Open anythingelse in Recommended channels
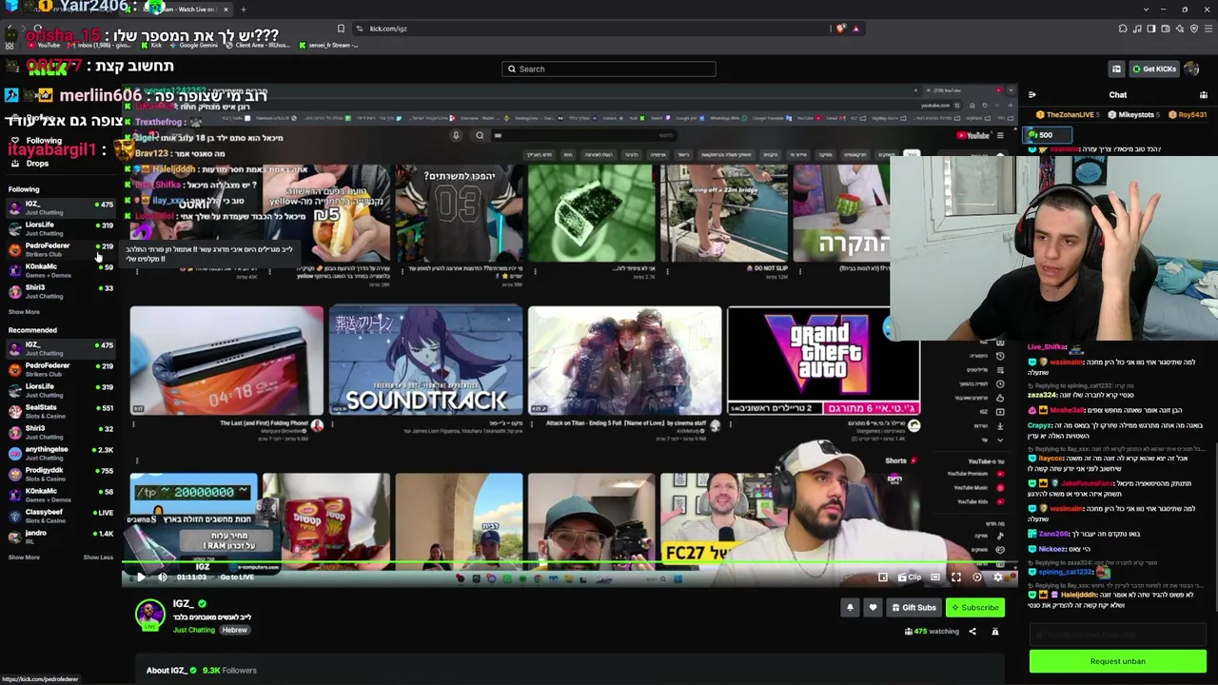The width and height of the screenshot is (1218, 685). click(x=61, y=453)
